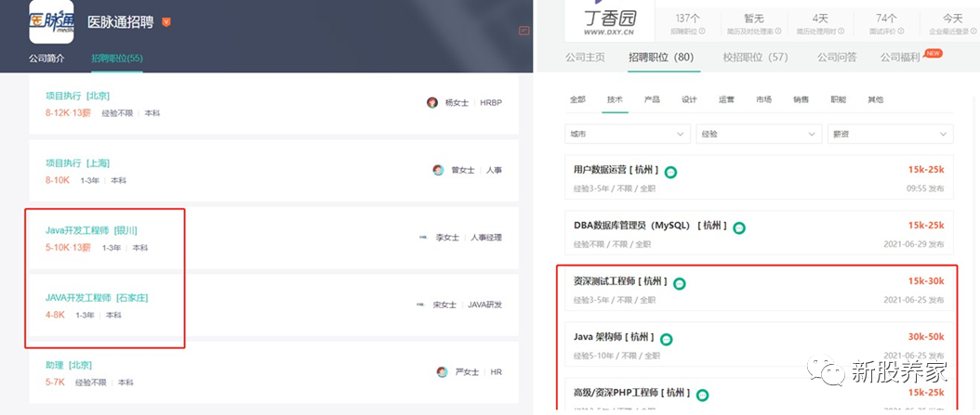This screenshot has width=980, height=415.
Task: Click chat icon beside 资深测试工程师
Action: click(680, 284)
